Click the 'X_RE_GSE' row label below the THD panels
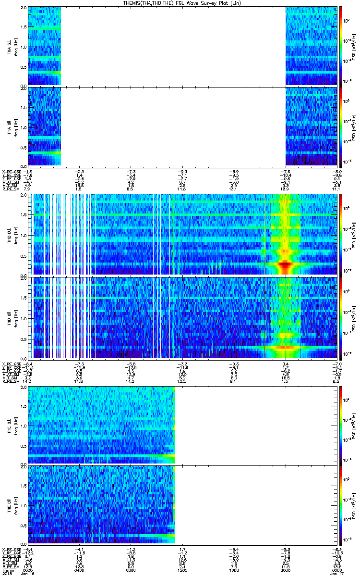Screen dimensions: 360x577 pyautogui.click(x=11, y=363)
